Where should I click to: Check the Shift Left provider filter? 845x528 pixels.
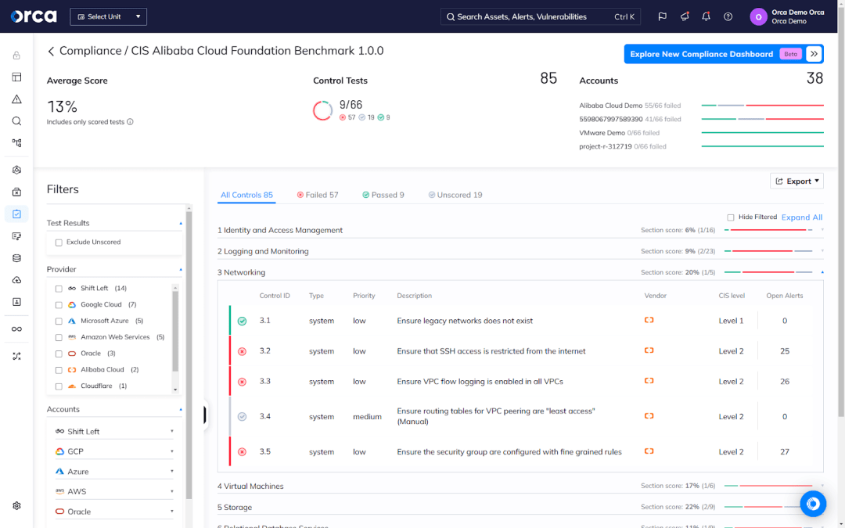[59, 289]
